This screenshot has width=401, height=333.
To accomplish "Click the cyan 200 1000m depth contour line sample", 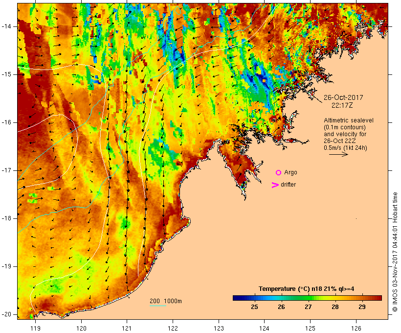I will click(158, 306).
